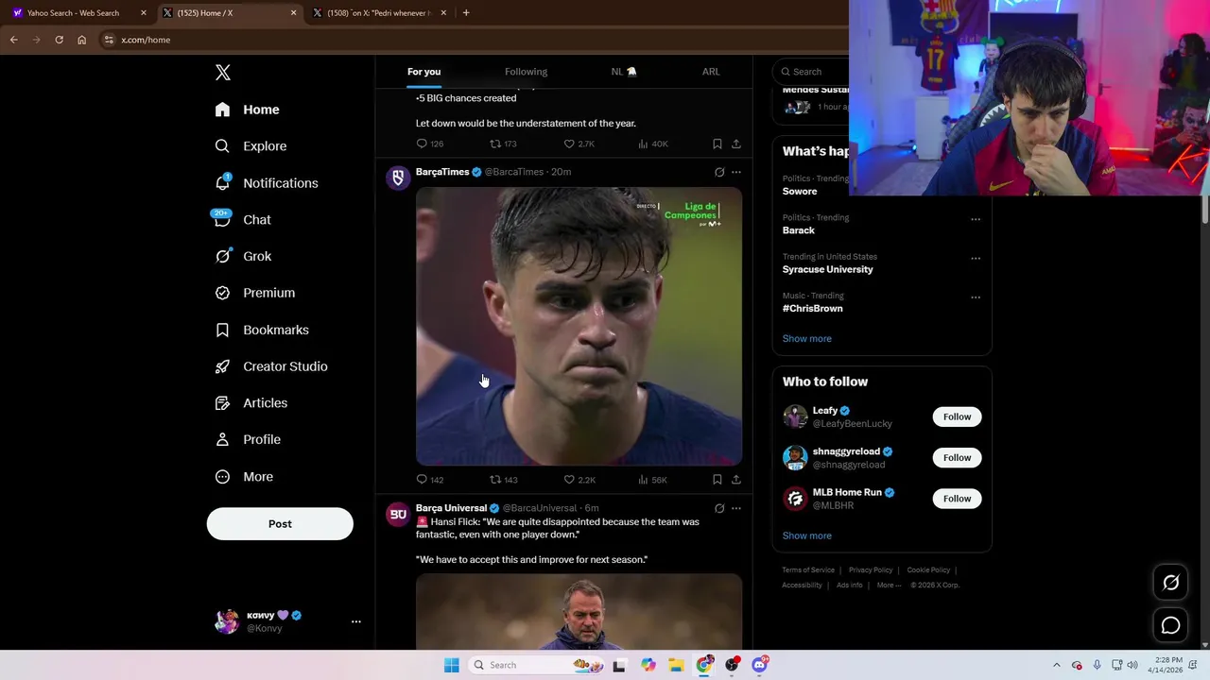Open Creator Studio in the sidebar
The height and width of the screenshot is (680, 1210).
[270, 366]
